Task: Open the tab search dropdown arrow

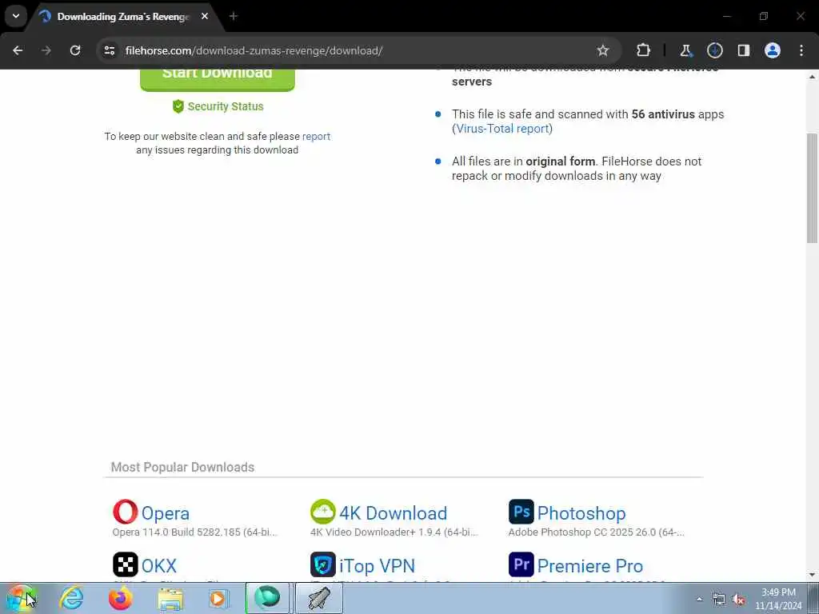Action: [16, 16]
